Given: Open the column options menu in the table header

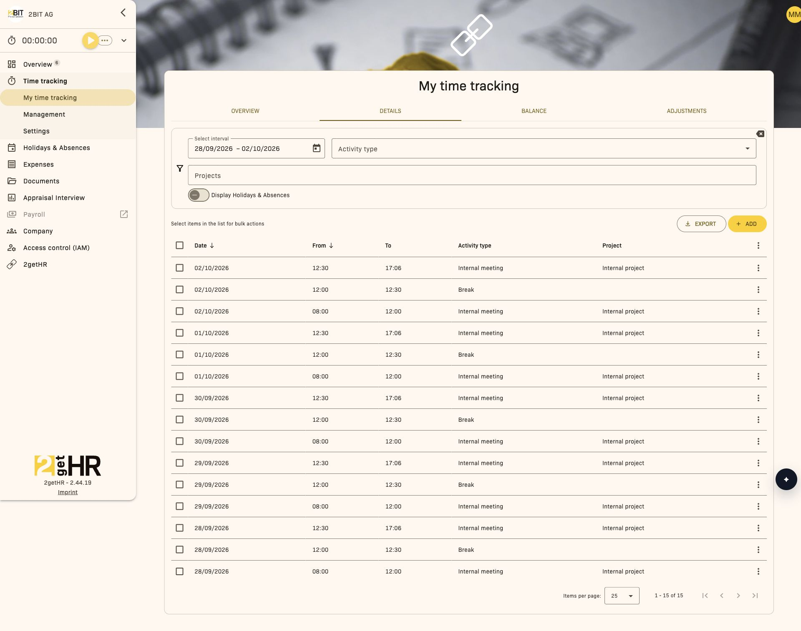Looking at the screenshot, I should pos(758,245).
